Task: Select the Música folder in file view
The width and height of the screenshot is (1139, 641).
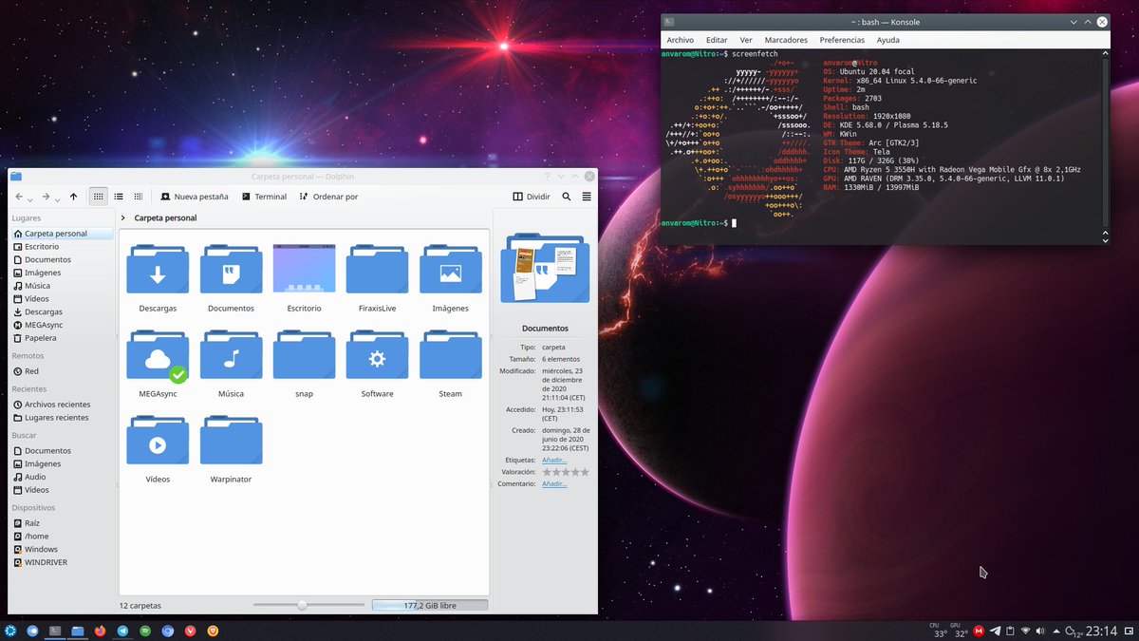Action: (x=231, y=355)
